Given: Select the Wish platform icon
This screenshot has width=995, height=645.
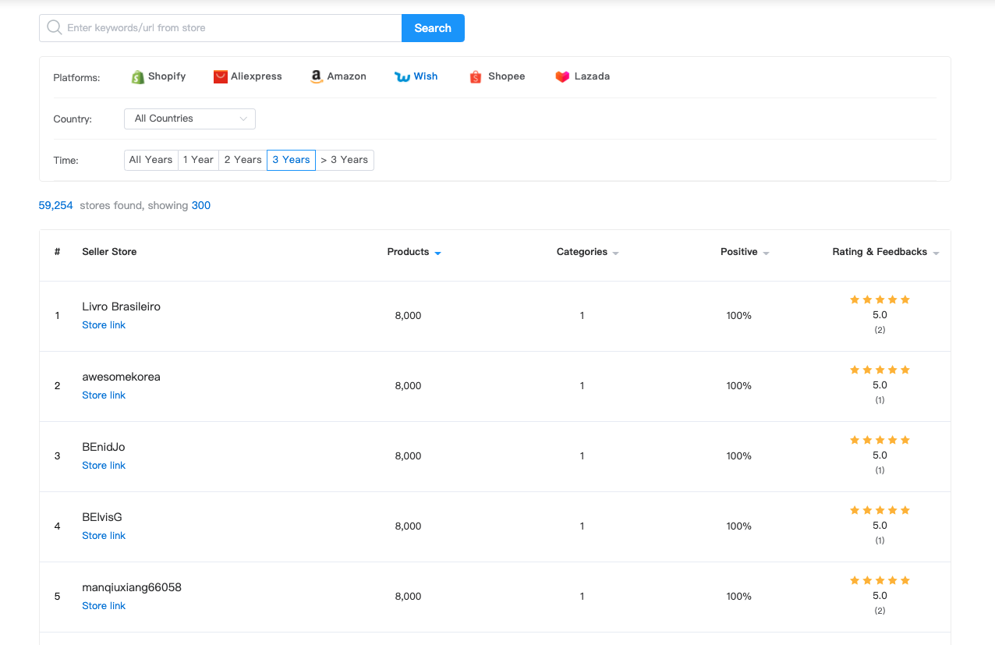Looking at the screenshot, I should pyautogui.click(x=402, y=77).
